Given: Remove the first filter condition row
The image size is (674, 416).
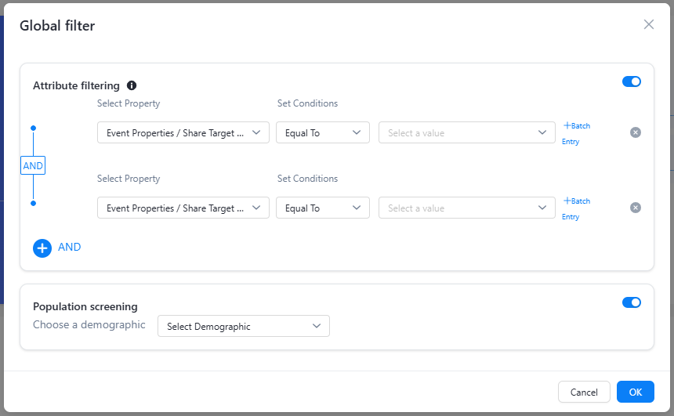Looking at the screenshot, I should (x=636, y=132).
